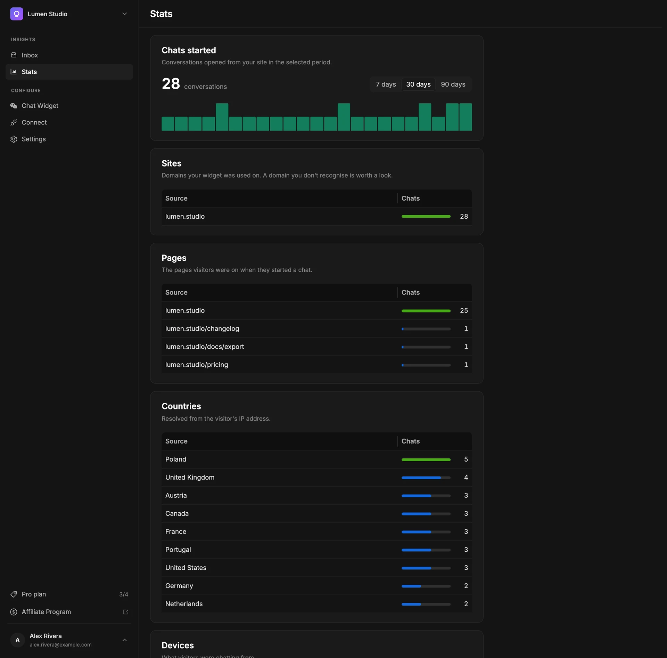The image size is (667, 658).
Task: Switch period to 7 days
Action: coord(386,84)
